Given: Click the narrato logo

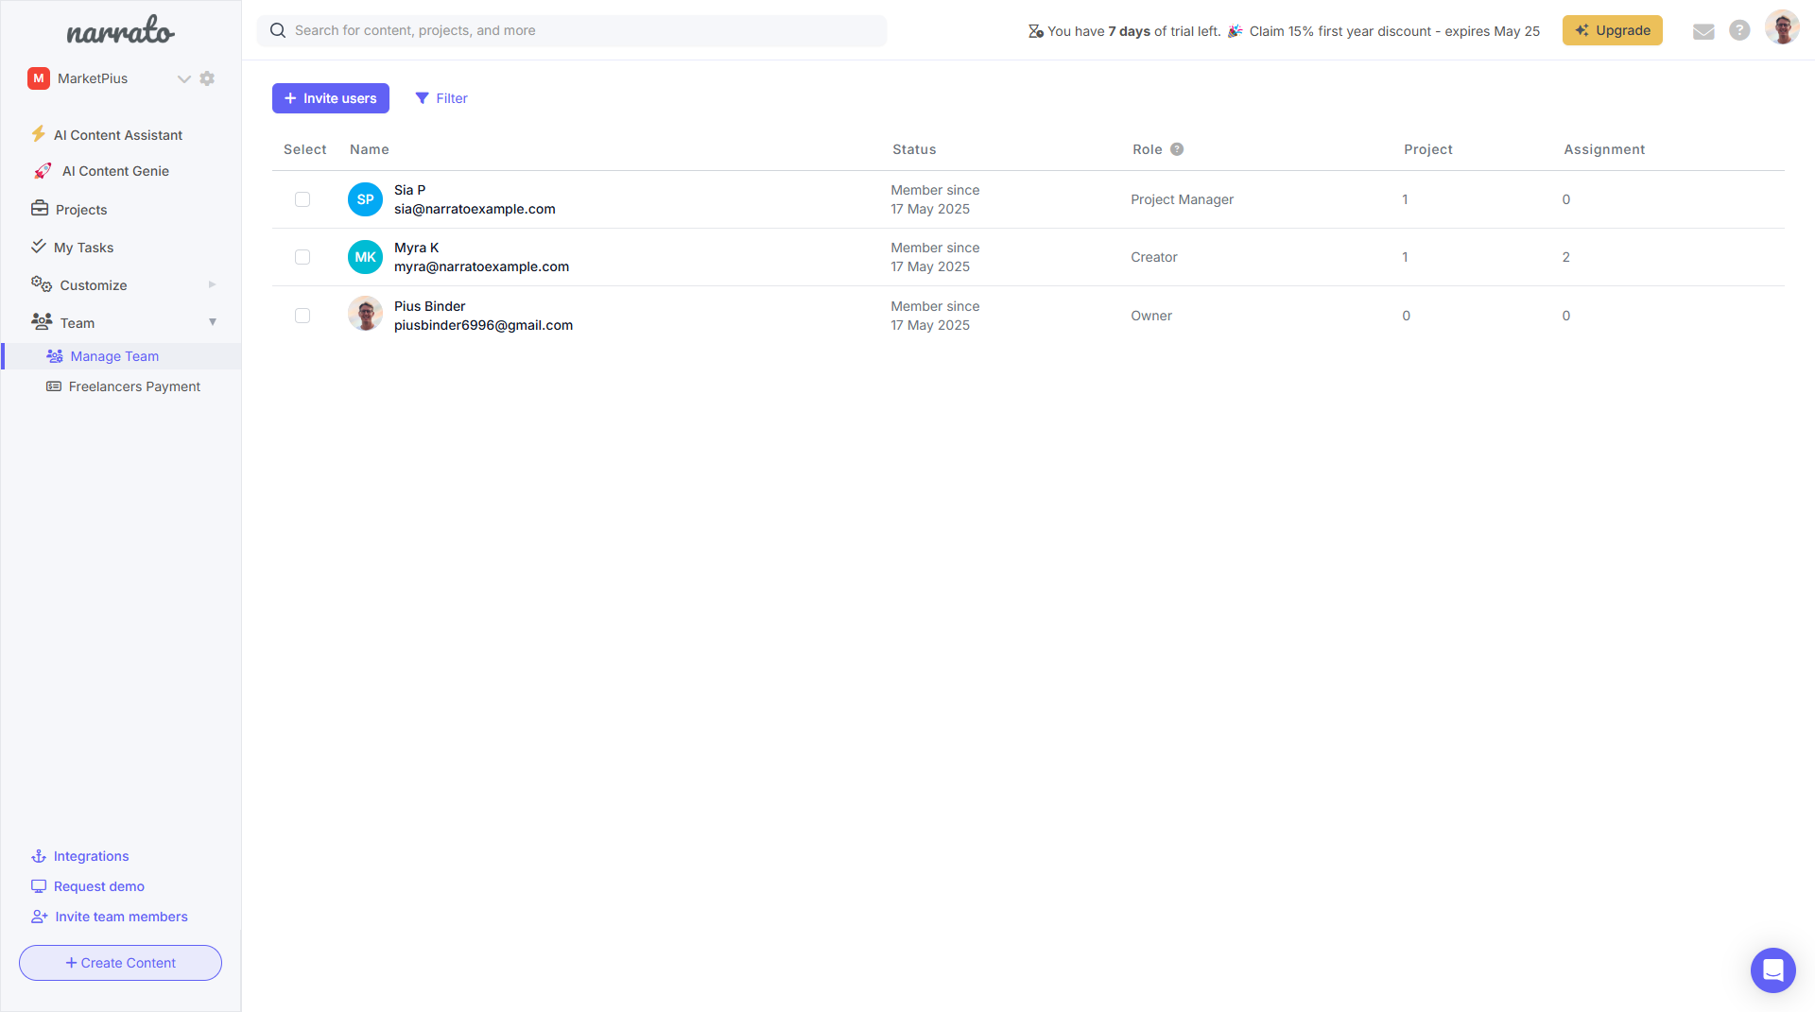Looking at the screenshot, I should point(120,31).
